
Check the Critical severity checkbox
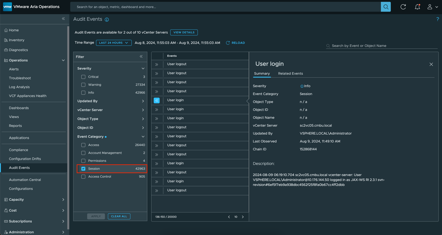pyautogui.click(x=83, y=77)
